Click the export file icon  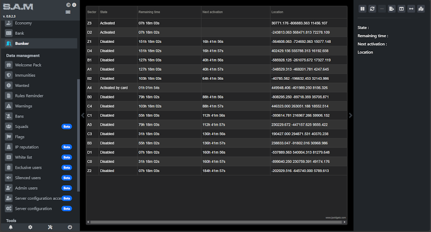point(392,9)
